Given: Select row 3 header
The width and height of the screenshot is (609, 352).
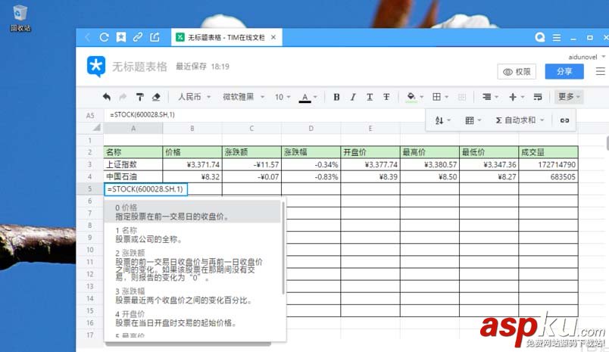Looking at the screenshot, I should click(x=89, y=164).
